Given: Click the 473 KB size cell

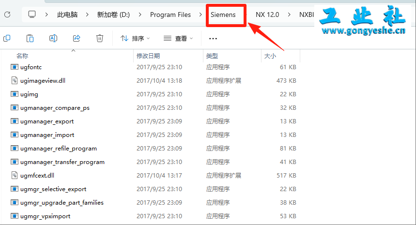Looking at the screenshot, I should click(286, 81).
